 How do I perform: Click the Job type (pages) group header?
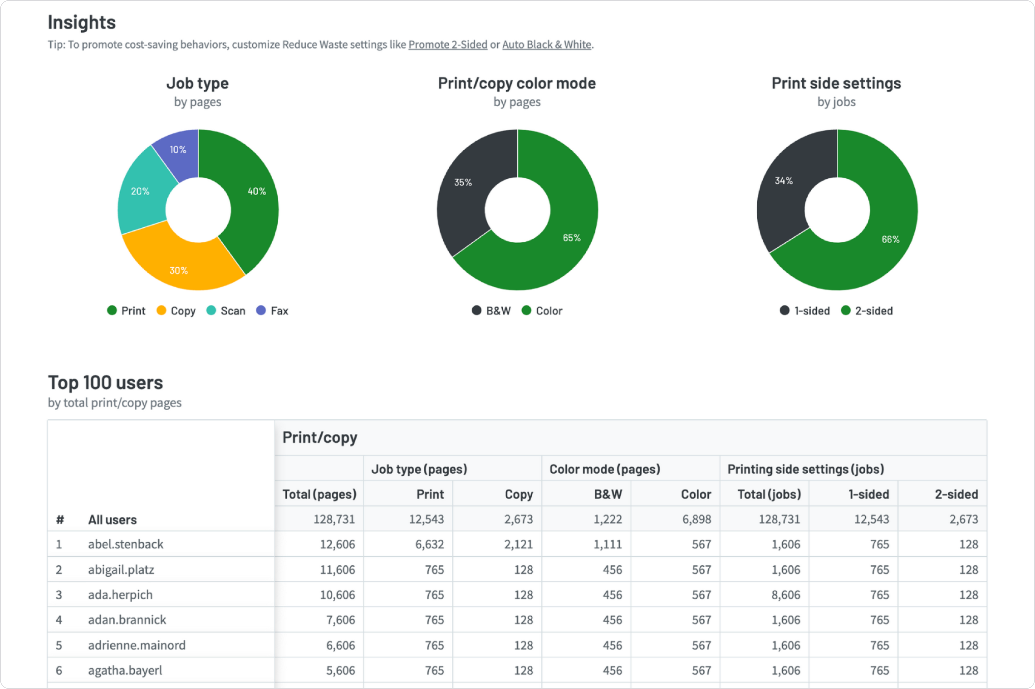pyautogui.click(x=419, y=469)
